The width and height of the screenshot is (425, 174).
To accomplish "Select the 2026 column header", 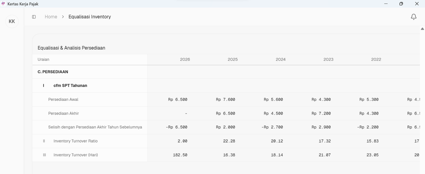I will click(185, 59).
